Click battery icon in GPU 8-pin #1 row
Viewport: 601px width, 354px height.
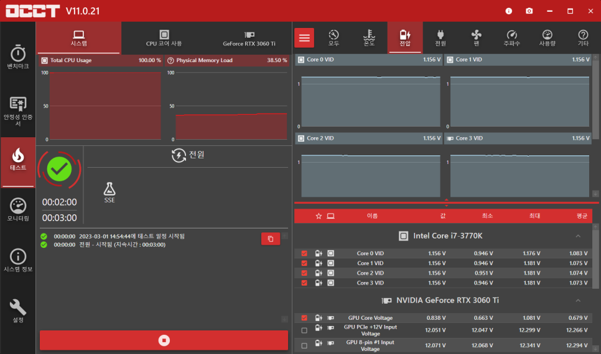point(319,343)
